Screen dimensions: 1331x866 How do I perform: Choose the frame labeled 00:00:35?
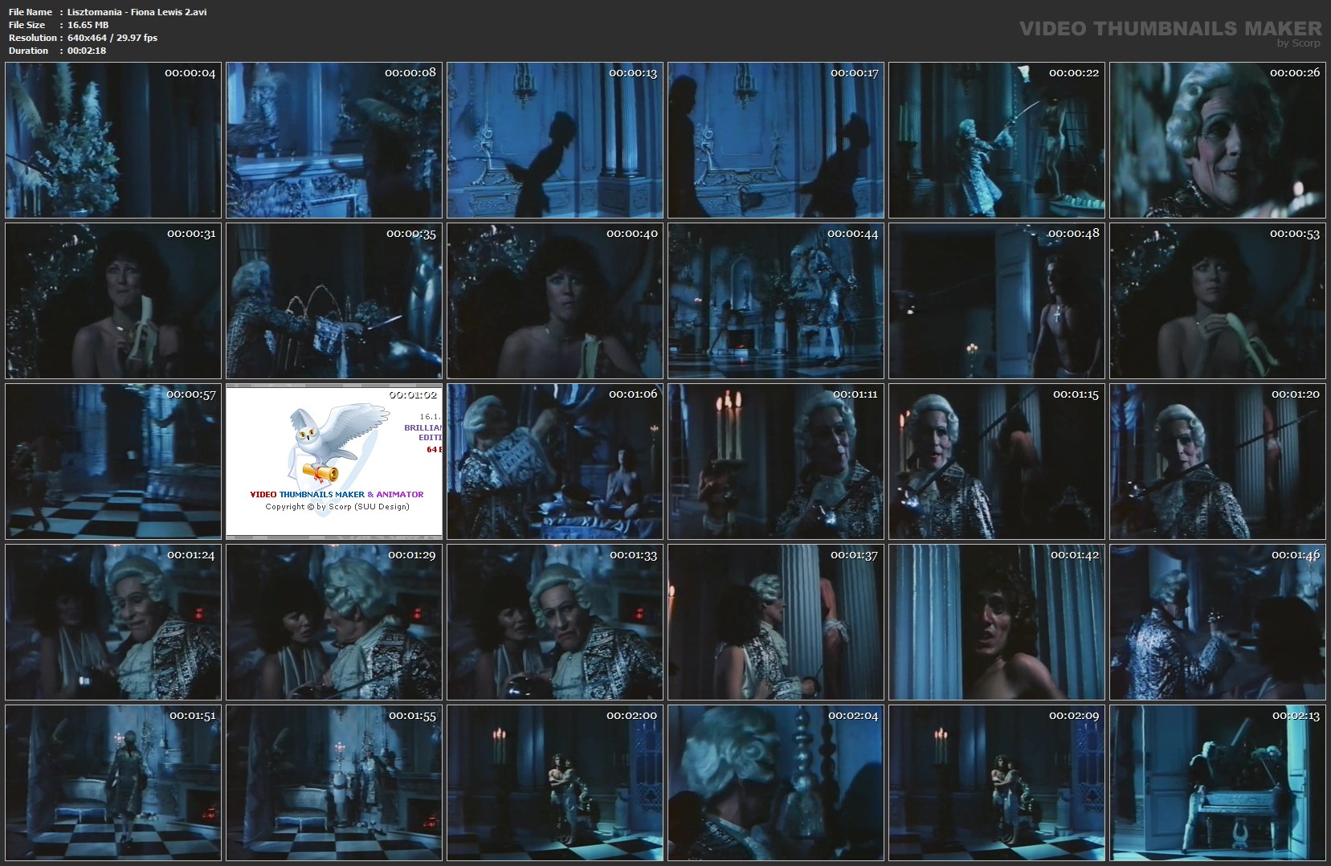tap(334, 301)
